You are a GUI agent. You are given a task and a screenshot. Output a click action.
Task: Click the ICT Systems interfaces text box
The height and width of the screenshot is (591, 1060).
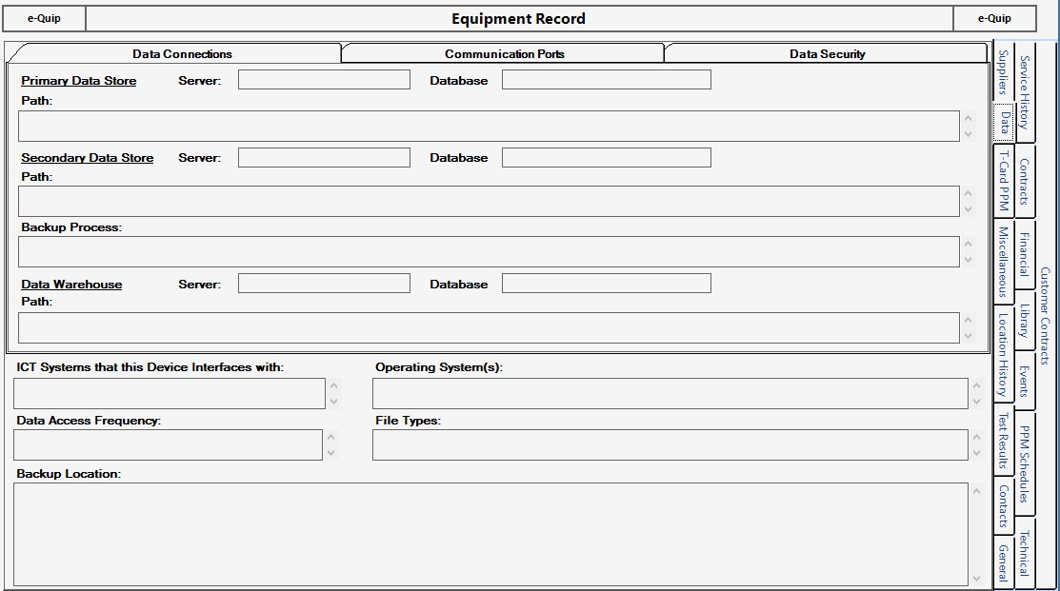(x=169, y=393)
